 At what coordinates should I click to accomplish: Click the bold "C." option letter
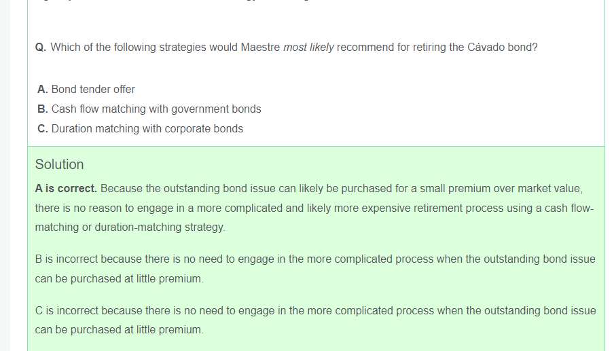click(x=43, y=128)
